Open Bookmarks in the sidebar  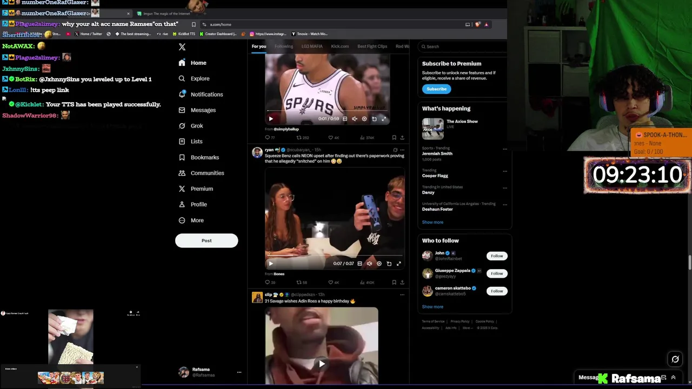point(198,157)
